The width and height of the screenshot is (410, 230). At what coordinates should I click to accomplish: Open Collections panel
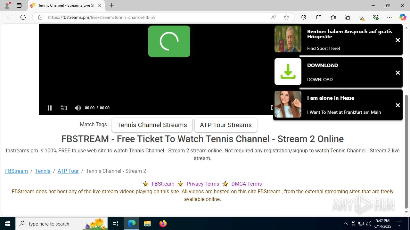click(x=347, y=17)
